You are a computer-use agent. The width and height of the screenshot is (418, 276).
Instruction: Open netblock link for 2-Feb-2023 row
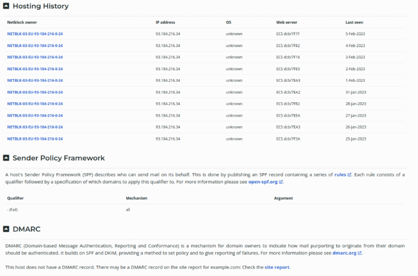coord(35,69)
